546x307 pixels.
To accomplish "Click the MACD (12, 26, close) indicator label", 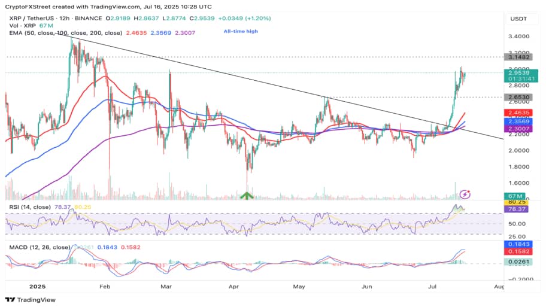I will (x=40, y=248).
